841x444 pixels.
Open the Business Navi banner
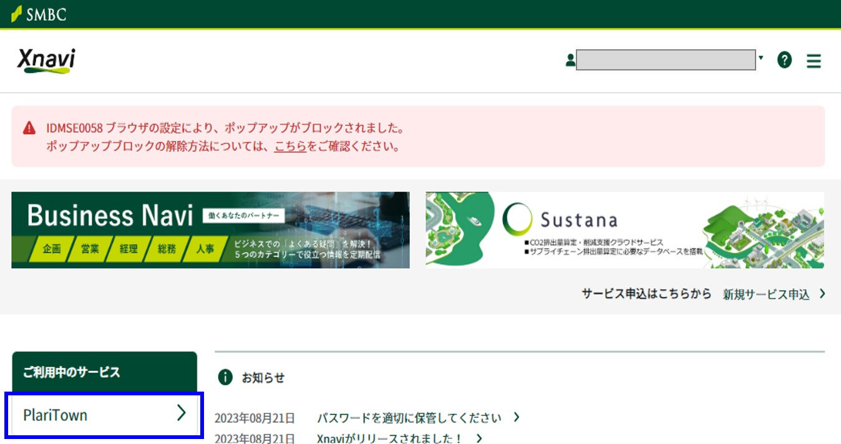coord(210,230)
